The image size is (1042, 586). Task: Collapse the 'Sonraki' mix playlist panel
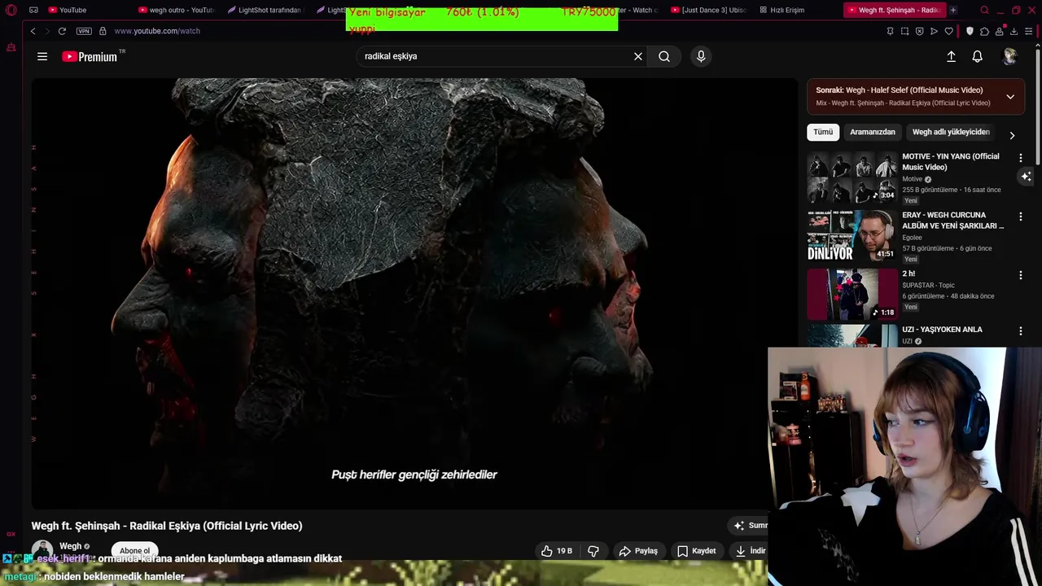(x=1010, y=96)
